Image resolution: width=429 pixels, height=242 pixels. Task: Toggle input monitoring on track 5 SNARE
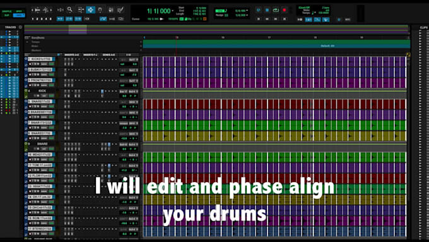click(33, 106)
